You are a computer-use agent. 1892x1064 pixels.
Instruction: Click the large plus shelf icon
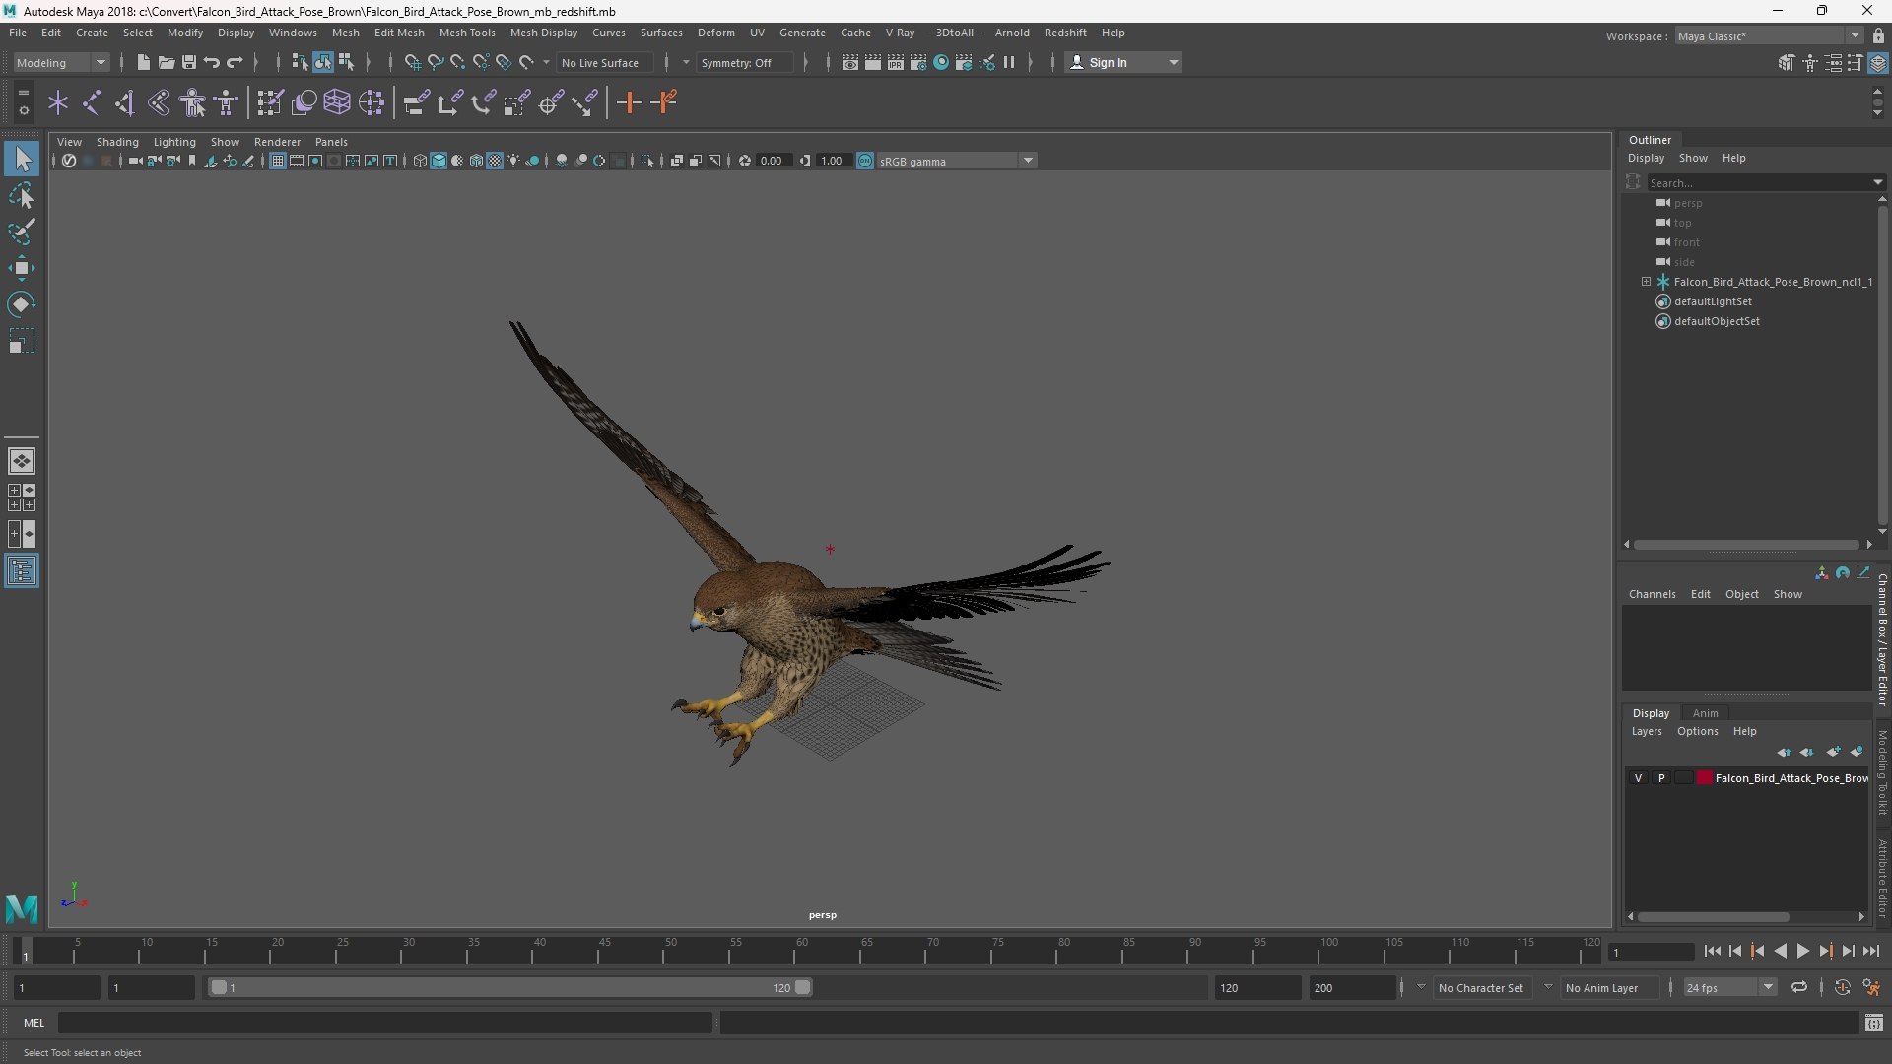(629, 102)
